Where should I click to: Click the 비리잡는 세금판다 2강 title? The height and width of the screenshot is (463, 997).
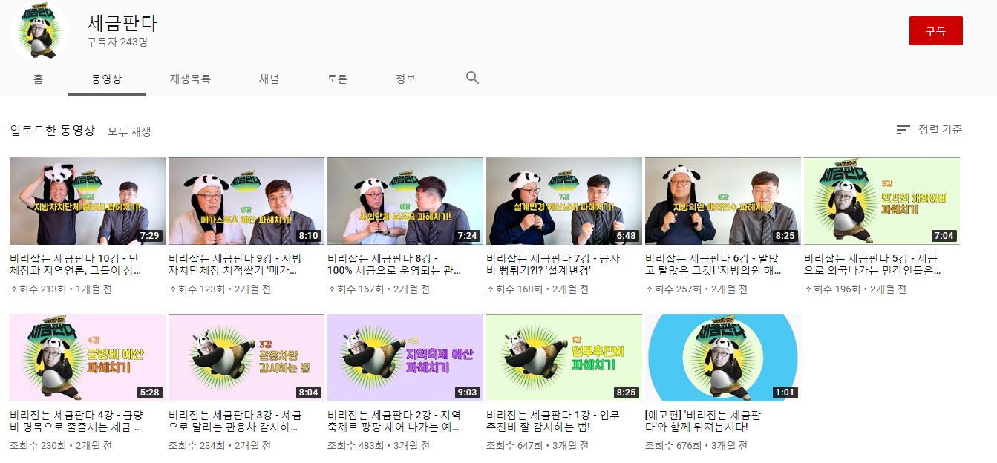pyautogui.click(x=394, y=421)
